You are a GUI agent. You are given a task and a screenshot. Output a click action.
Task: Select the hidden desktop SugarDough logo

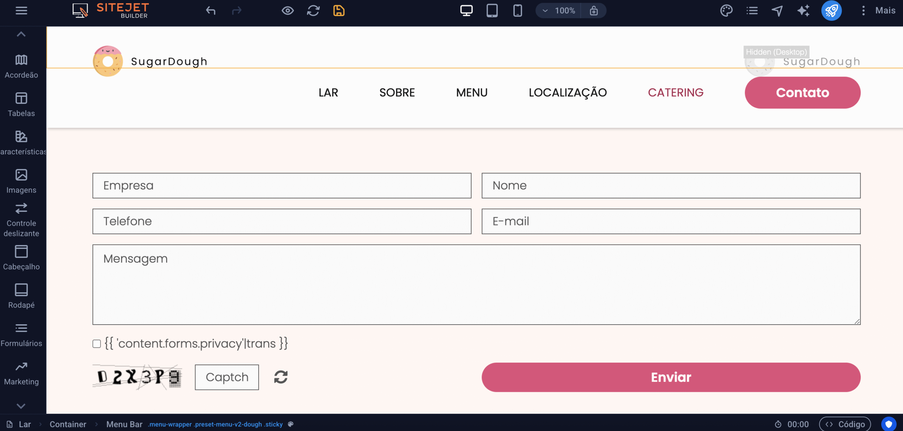[x=802, y=62]
